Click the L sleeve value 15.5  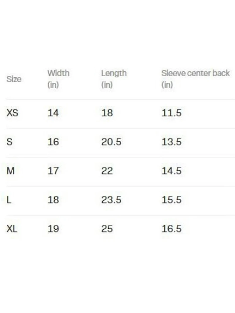tap(172, 200)
